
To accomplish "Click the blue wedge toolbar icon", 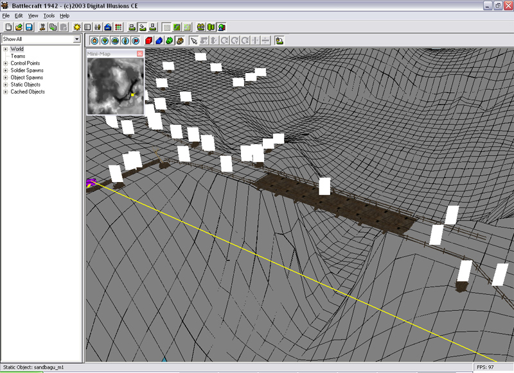I will click(x=158, y=40).
